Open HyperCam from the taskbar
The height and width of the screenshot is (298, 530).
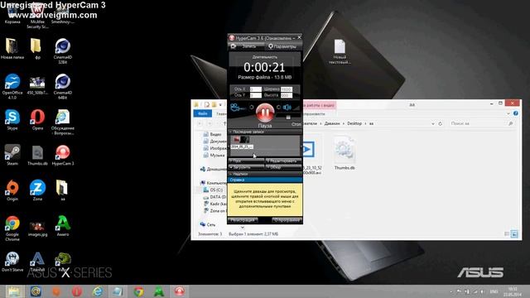pos(180,291)
